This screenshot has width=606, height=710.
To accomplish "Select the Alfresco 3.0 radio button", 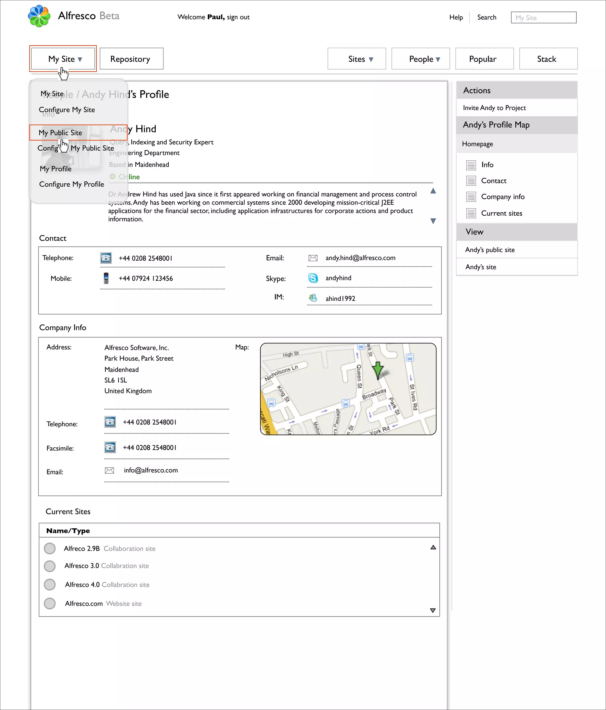I will tap(50, 566).
